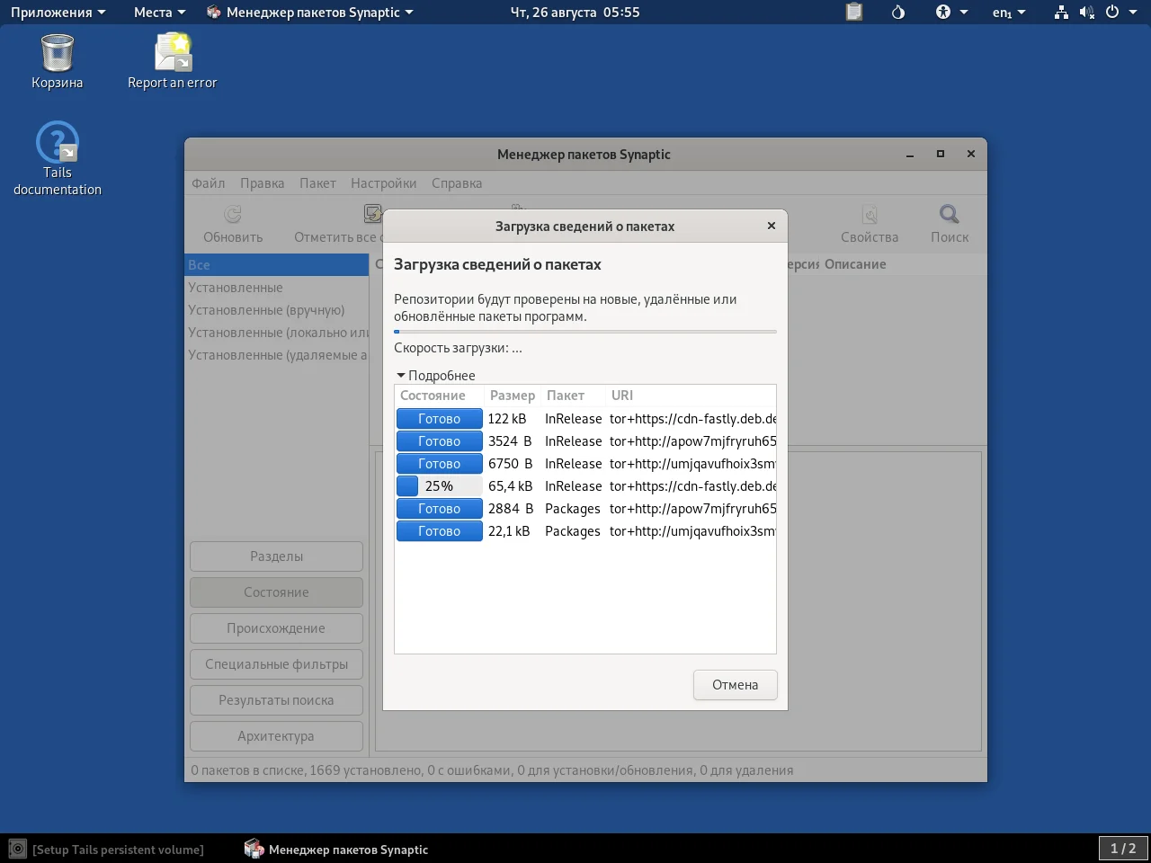Open the Tor onion status icon
This screenshot has width=1151, height=863.
tap(898, 13)
